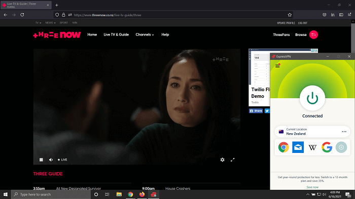This screenshot has height=199, width=355.
Task: Close the Live TV & Guide tab
Action: pyautogui.click(x=48, y=5)
